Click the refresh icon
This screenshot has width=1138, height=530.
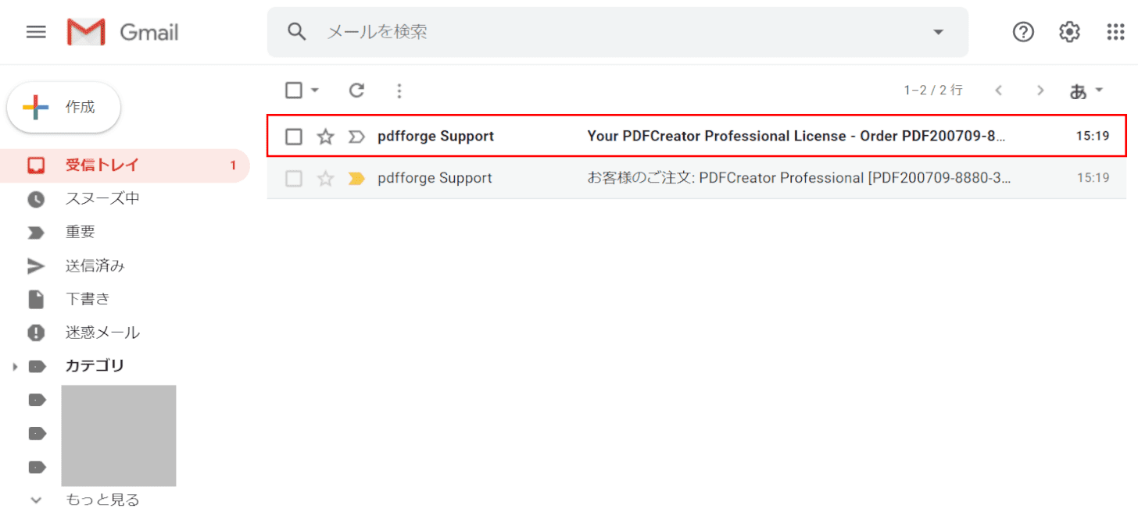coord(357,91)
